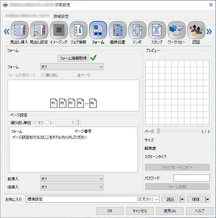Screen dimensions: 216x218
Task: Adjust the ページ preview slider thumb
Action: coord(158,131)
